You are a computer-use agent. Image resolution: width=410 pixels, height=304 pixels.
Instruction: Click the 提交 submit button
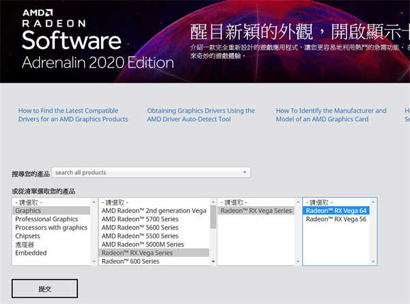44,288
